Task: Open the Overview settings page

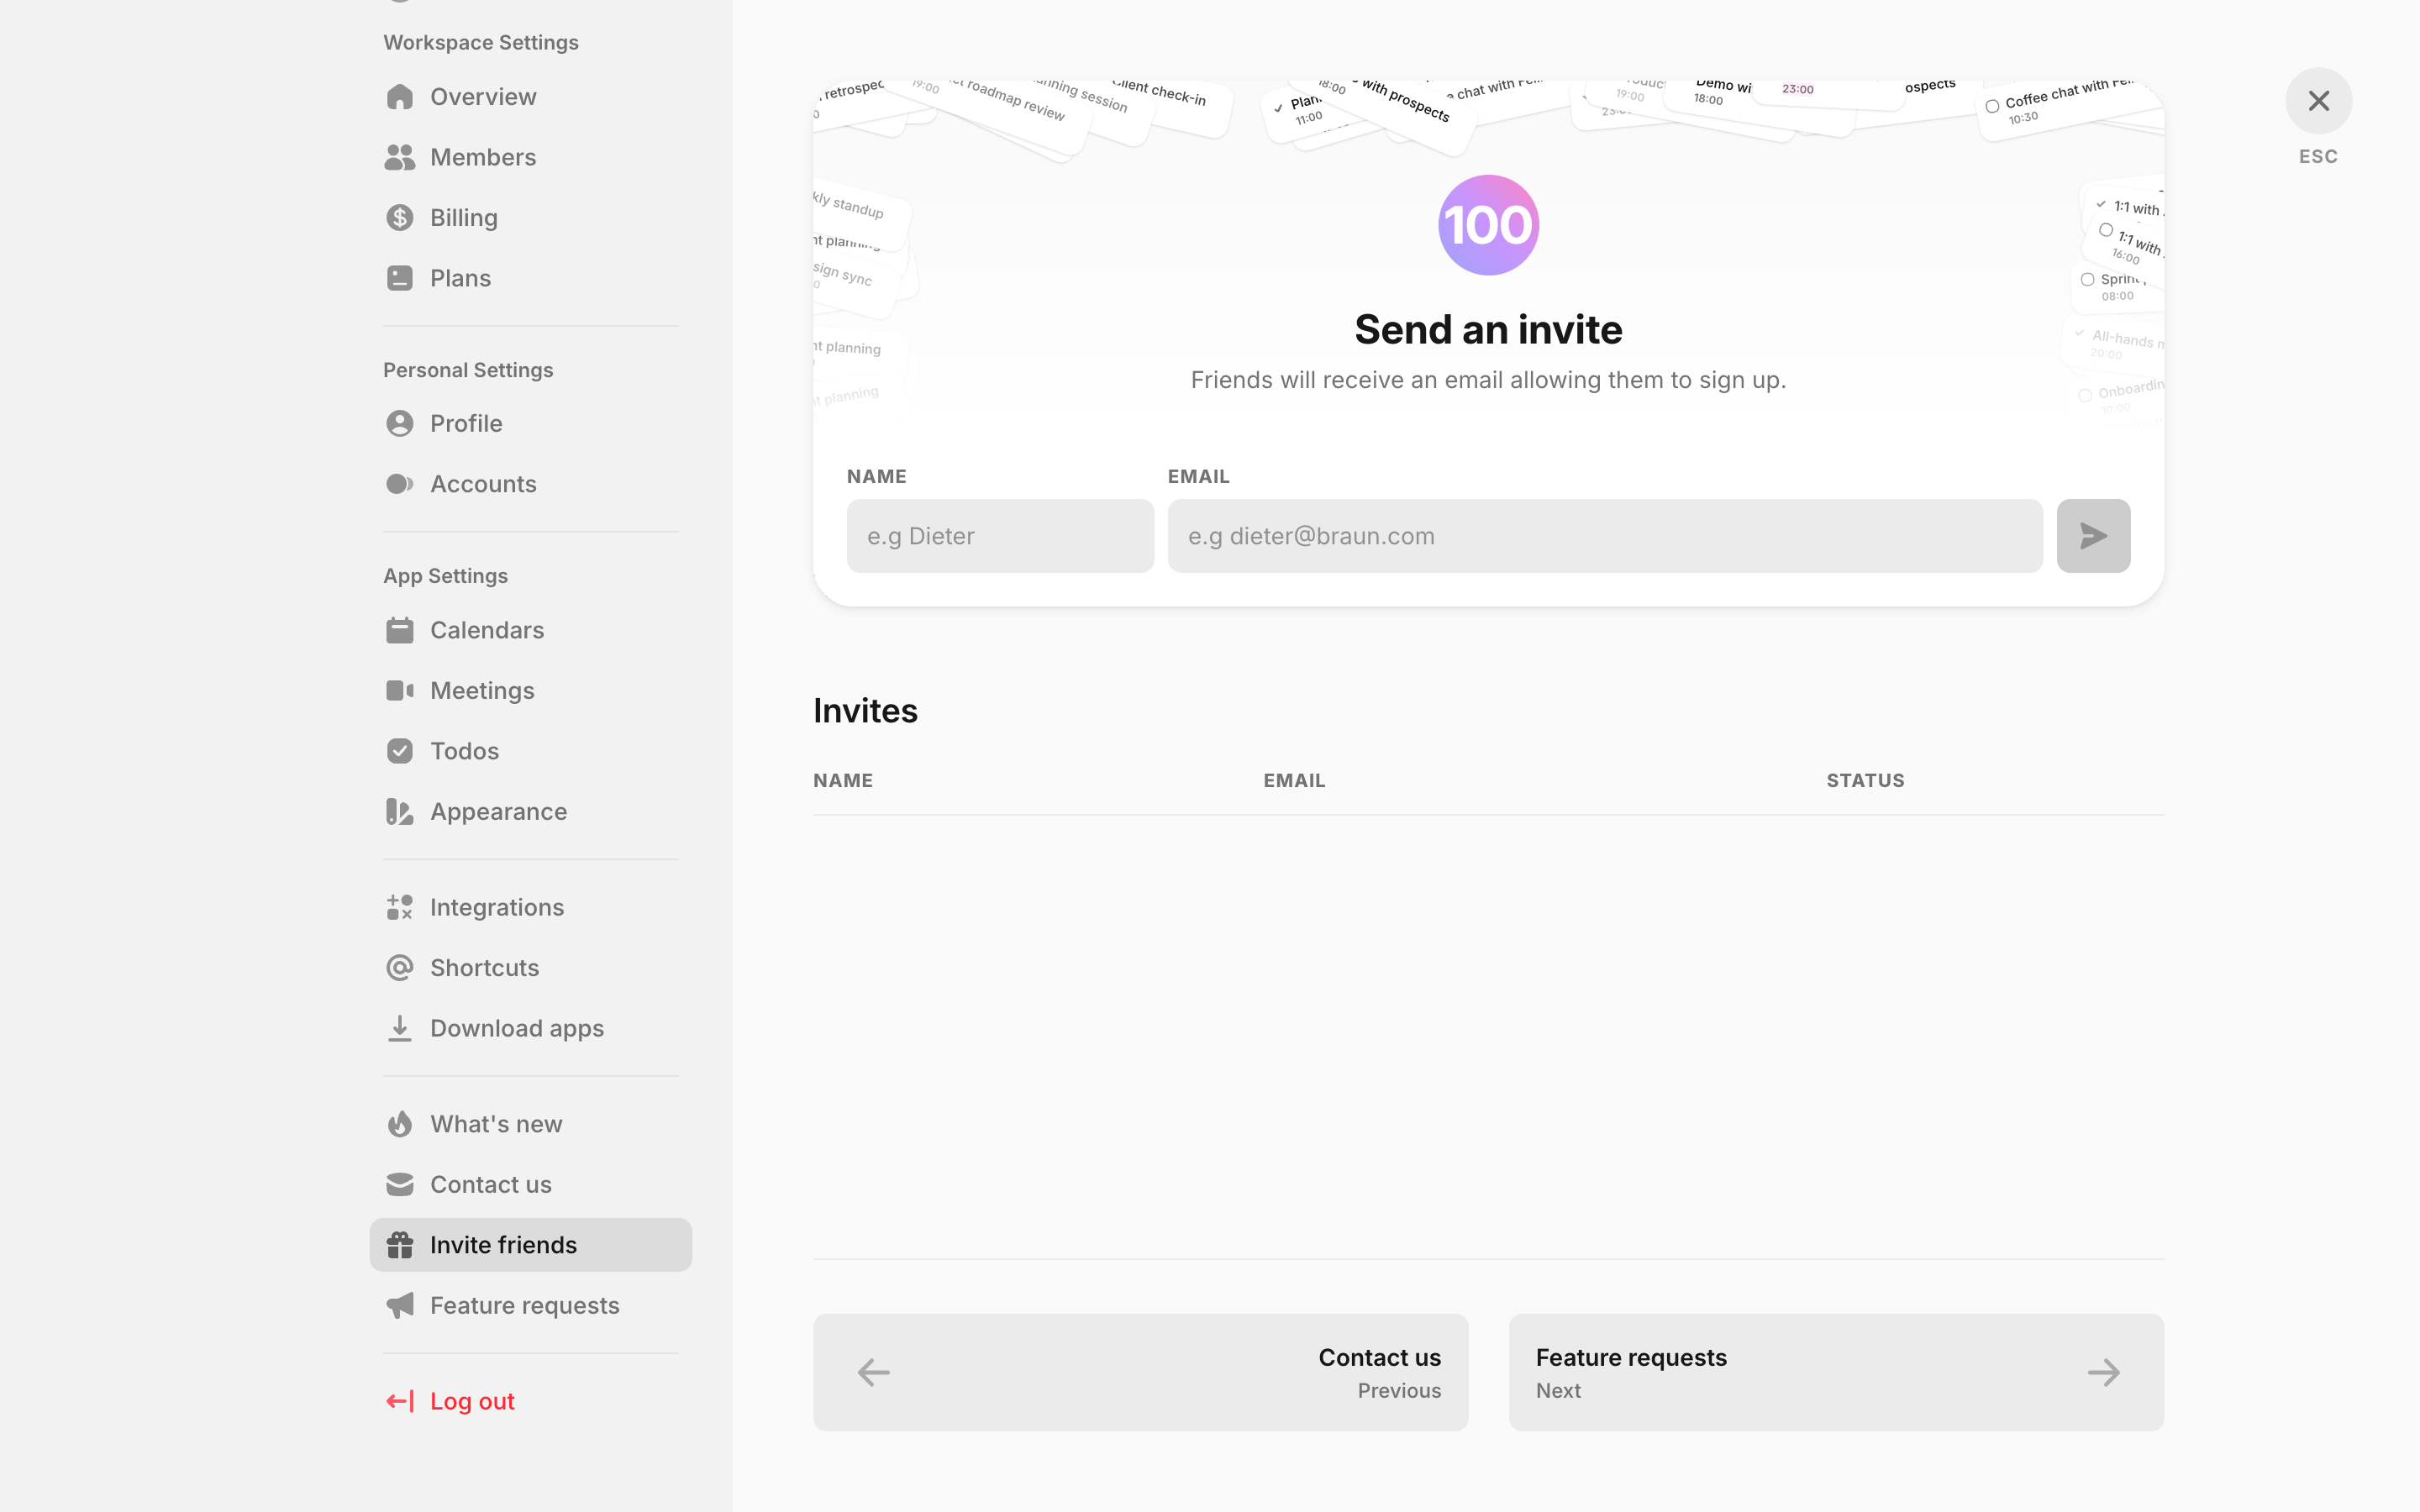Action: tap(530, 97)
